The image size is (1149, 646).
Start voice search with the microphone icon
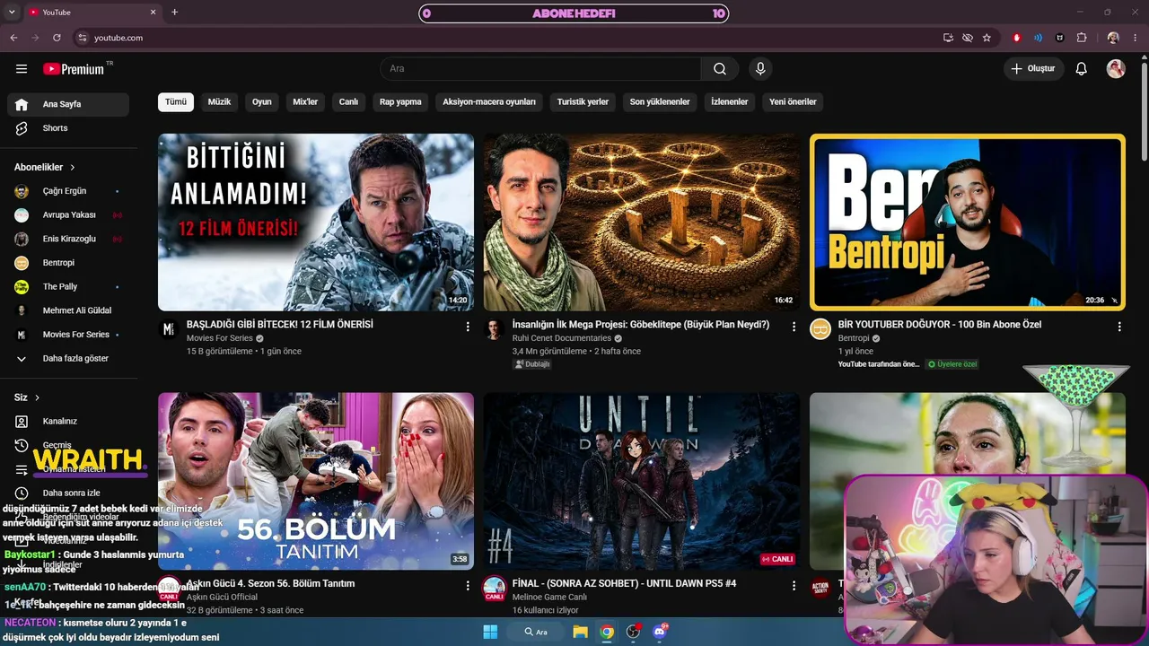click(x=760, y=69)
